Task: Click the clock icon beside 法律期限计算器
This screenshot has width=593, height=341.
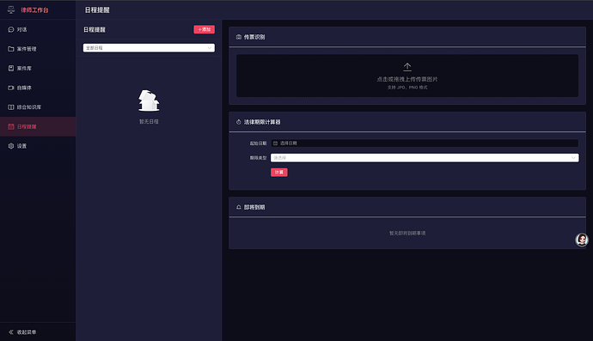Action: coord(239,122)
